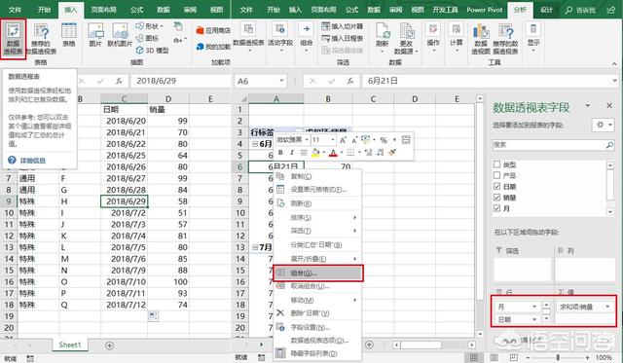623x363 pixels.
Task: Choose 字段设置(N) from context menu
Action: tap(317, 328)
